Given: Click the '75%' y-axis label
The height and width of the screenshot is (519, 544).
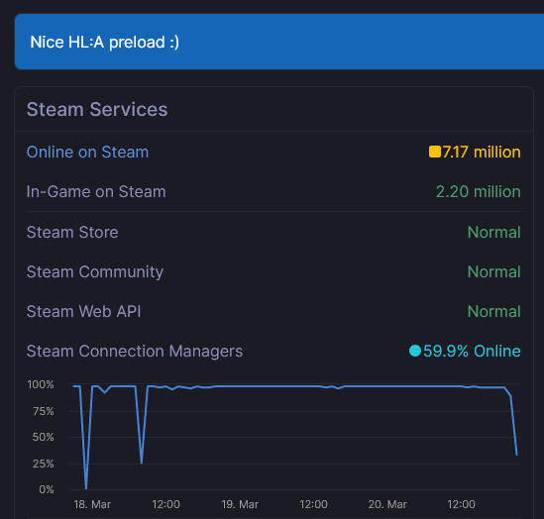Looking at the screenshot, I should click(44, 411).
